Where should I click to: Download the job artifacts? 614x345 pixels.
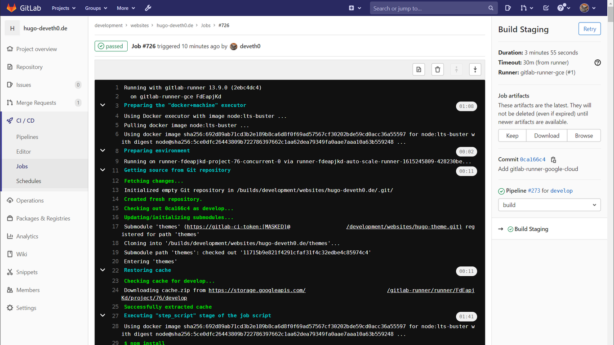click(x=546, y=135)
